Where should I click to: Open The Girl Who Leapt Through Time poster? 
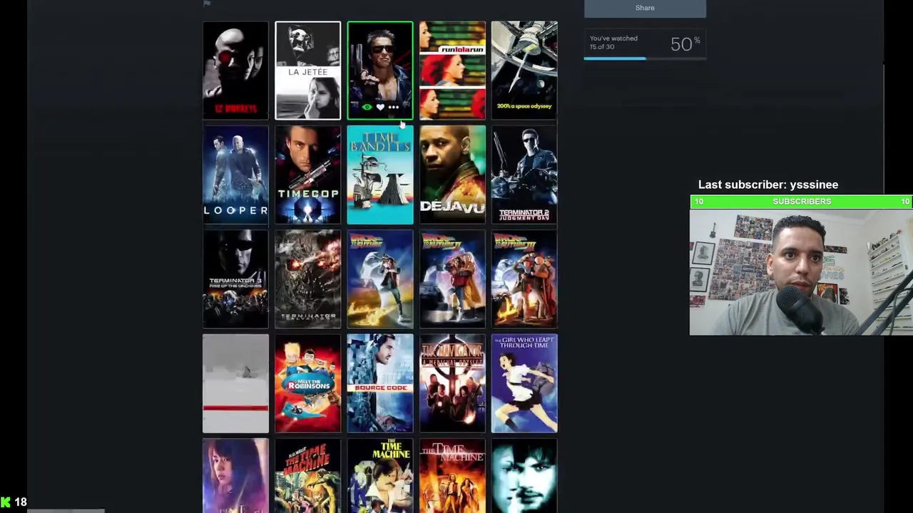point(524,383)
